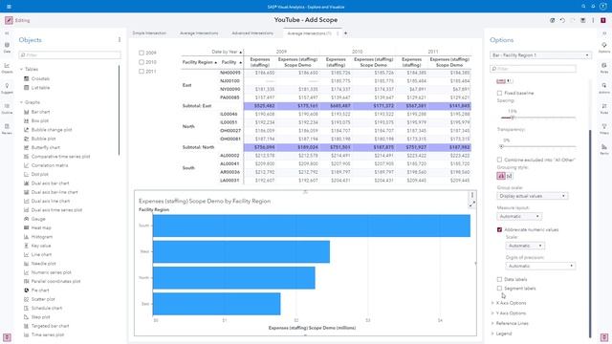This screenshot has height=344, width=612.
Task: Uncheck Abbreviate numeric values
Action: click(x=499, y=229)
